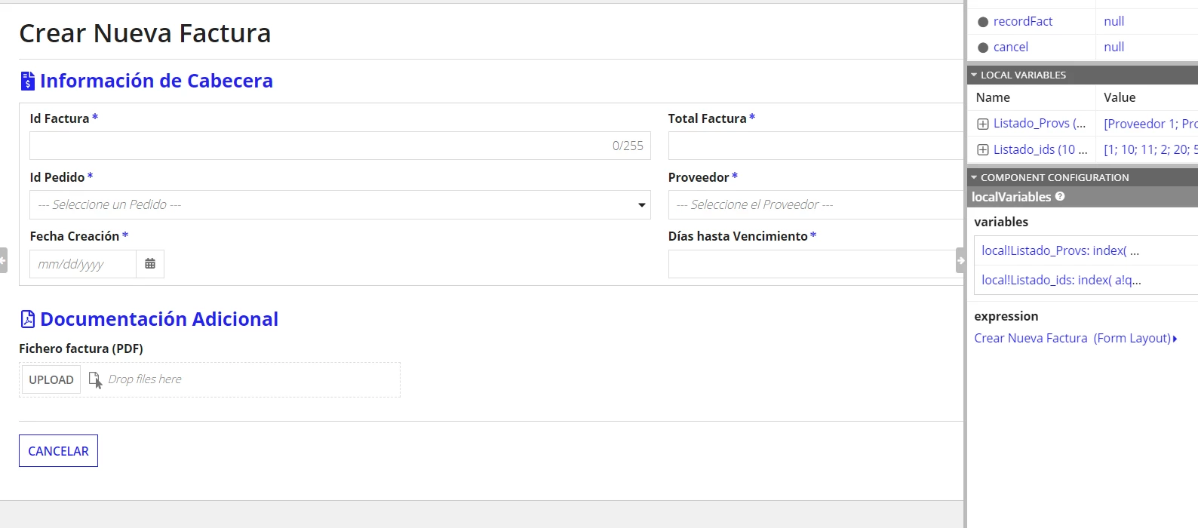Focus the Id Factura text field
Screen dimensions: 1198x528
340,146
